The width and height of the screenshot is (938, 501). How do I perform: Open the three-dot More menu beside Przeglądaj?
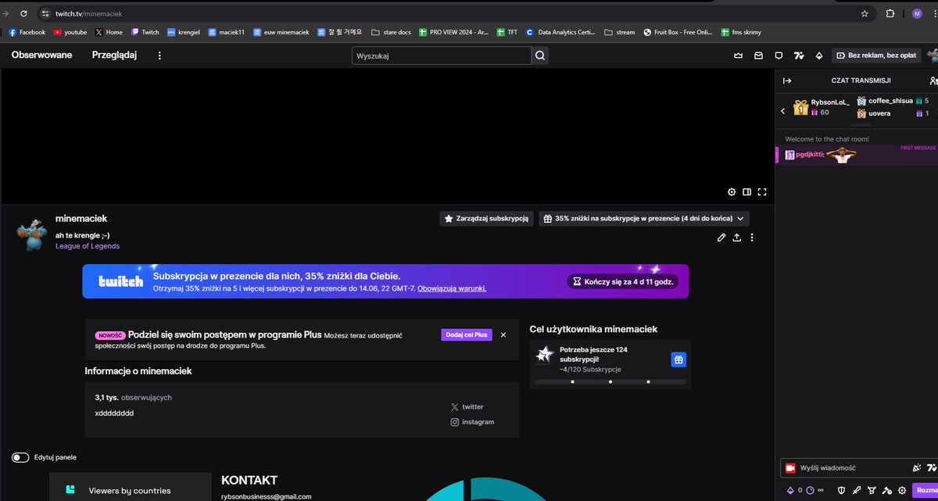[x=159, y=55]
